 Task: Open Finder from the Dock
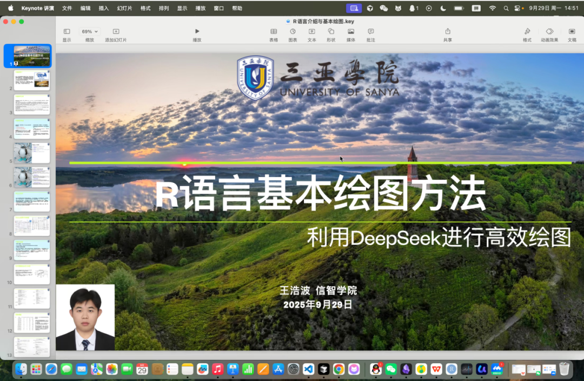tap(21, 369)
